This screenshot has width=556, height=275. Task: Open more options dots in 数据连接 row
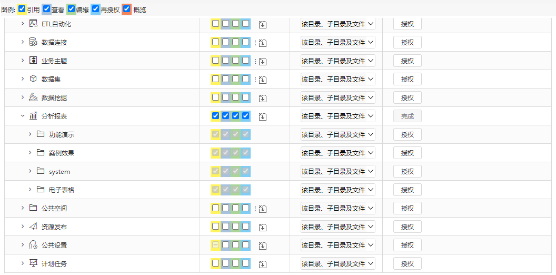point(255,43)
